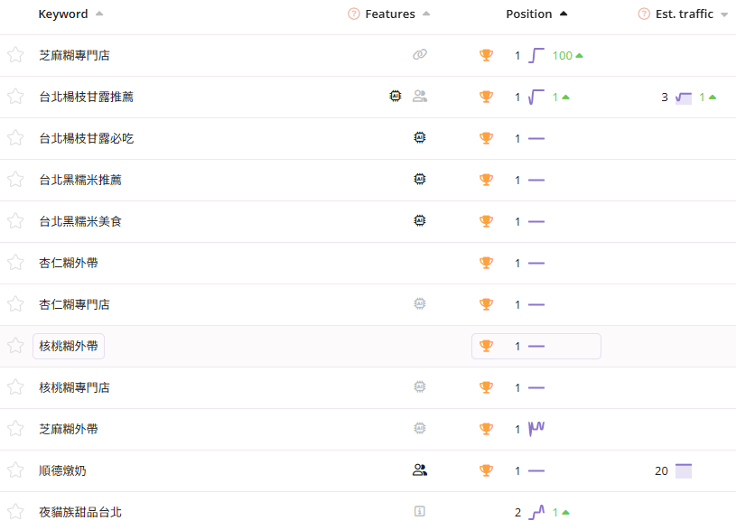The image size is (736, 530).
Task: Click the people icon for 順德燉奶
Action: coord(419,470)
